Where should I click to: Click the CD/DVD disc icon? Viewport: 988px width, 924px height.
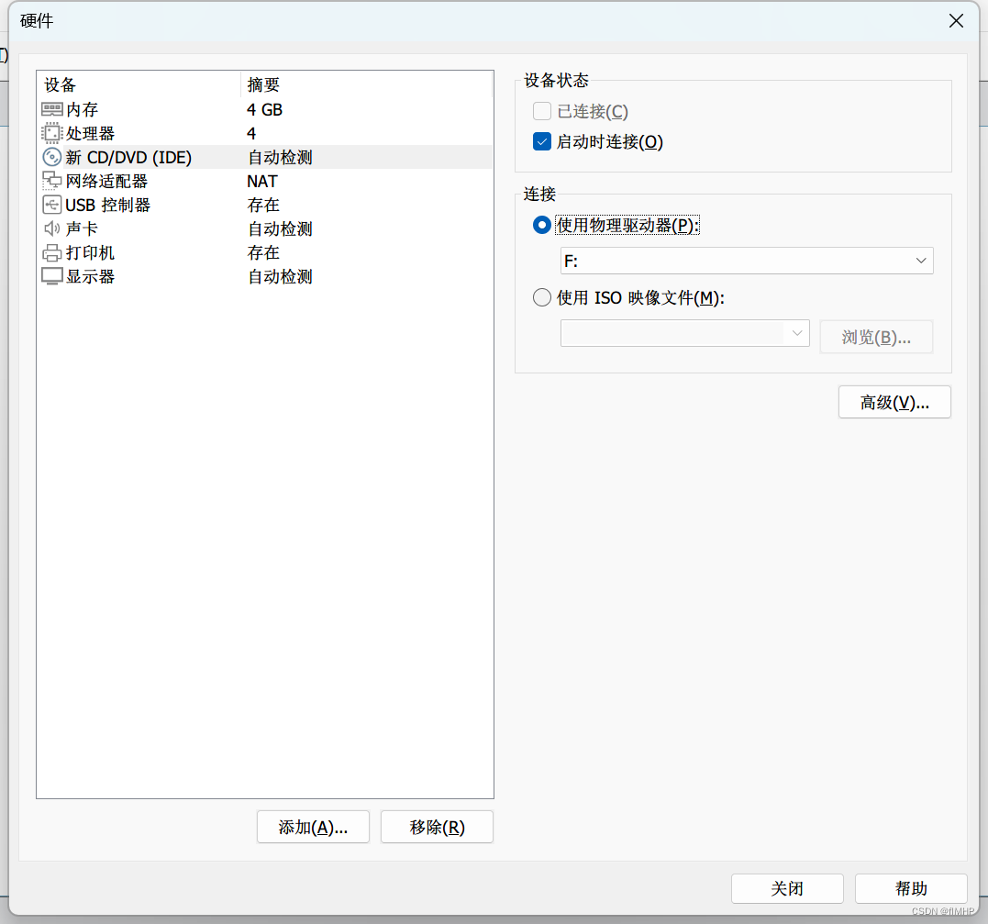(x=52, y=158)
